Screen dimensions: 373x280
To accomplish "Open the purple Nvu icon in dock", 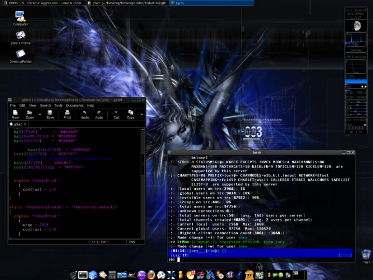I will 142,275.
